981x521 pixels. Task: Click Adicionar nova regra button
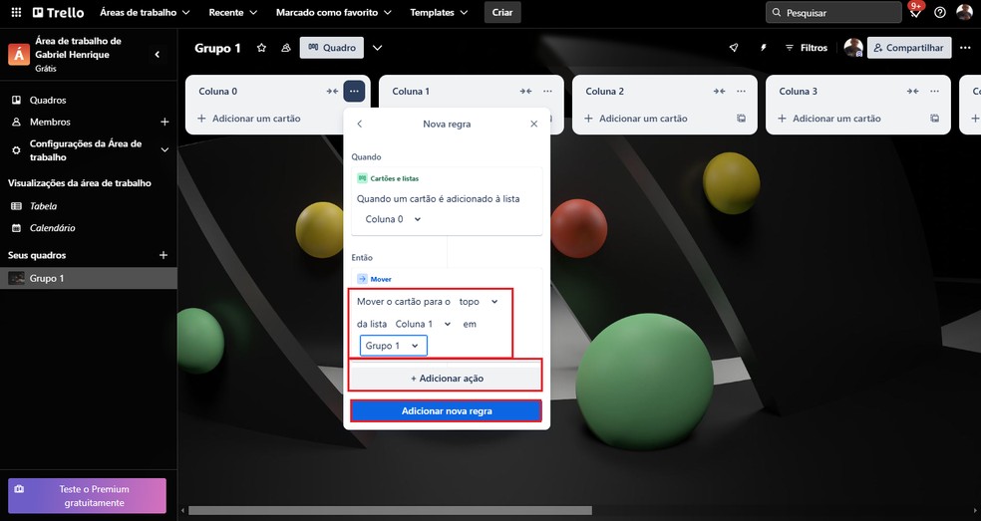(446, 410)
